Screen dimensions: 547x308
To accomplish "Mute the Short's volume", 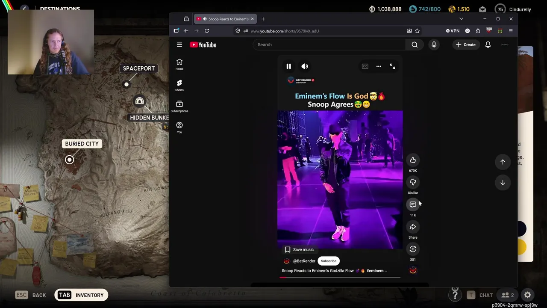I will (305, 66).
